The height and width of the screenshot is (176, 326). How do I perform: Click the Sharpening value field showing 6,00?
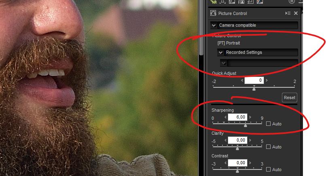point(237,117)
